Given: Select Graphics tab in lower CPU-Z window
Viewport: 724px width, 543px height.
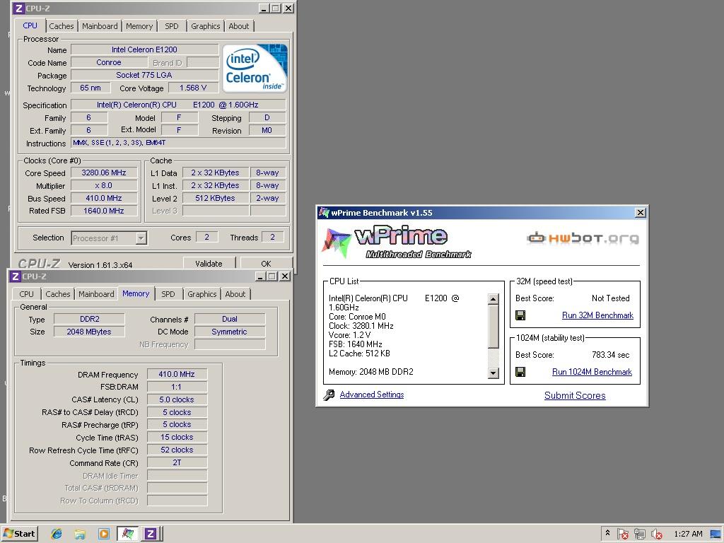Looking at the screenshot, I should click(x=202, y=294).
